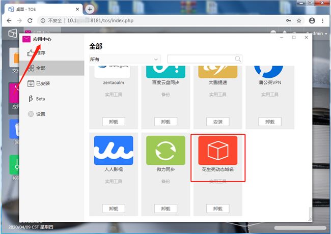This screenshot has width=331, height=234.
Task: Switch to the 桌面 - TOS tab
Action: pyautogui.click(x=43, y=9)
